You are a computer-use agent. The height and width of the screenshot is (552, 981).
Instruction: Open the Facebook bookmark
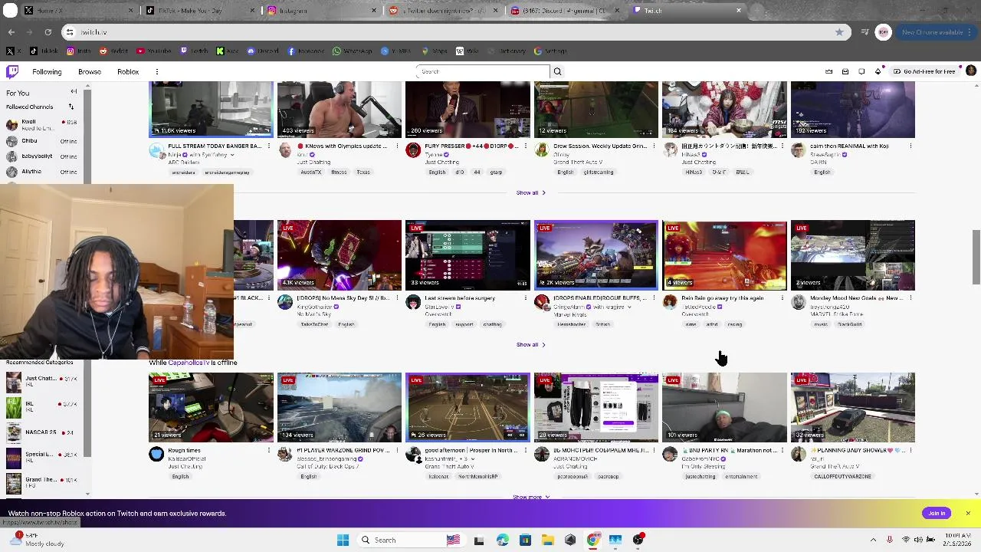coord(306,51)
